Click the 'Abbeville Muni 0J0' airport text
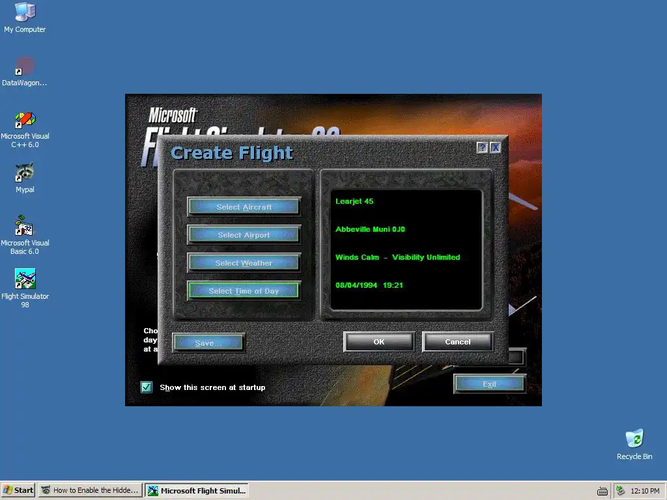667x500 pixels. tap(370, 229)
